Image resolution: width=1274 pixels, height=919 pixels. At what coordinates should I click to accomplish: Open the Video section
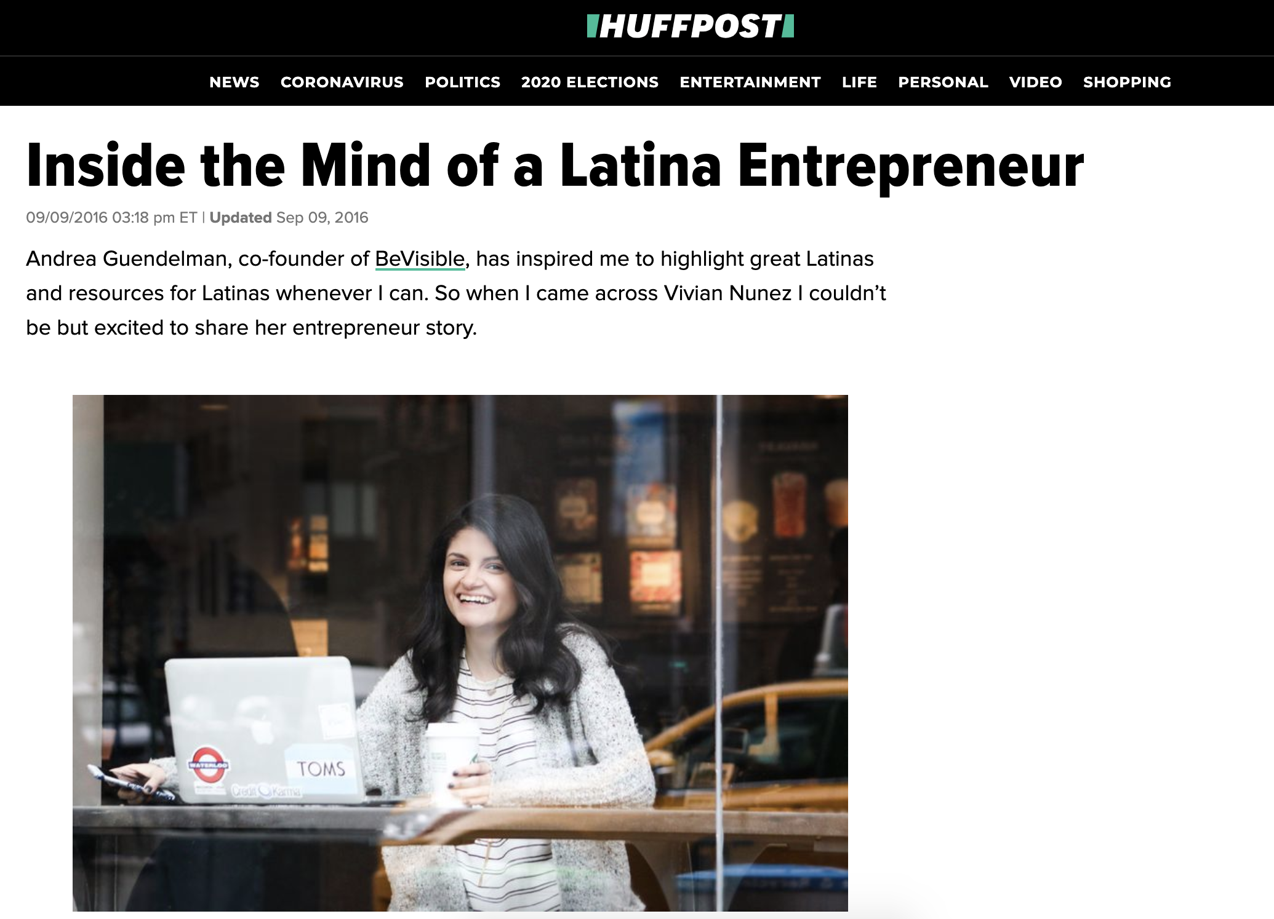pos(1036,82)
